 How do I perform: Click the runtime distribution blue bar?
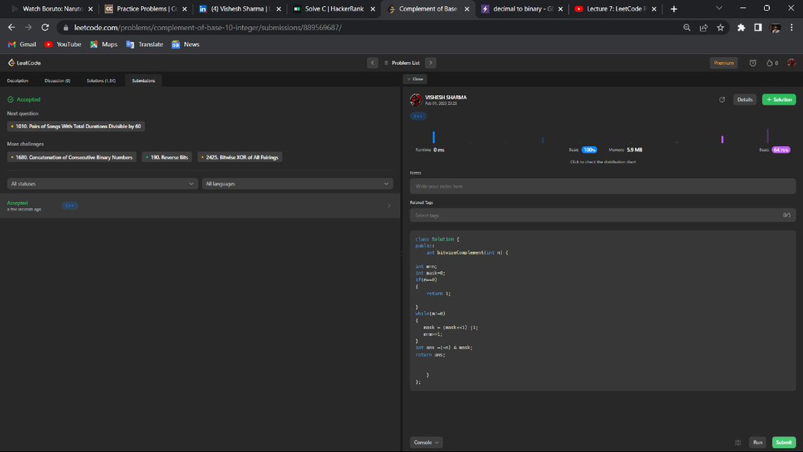[x=434, y=137]
